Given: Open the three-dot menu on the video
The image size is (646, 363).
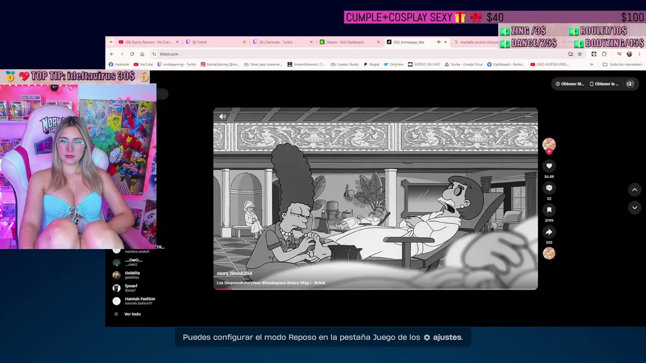Looking at the screenshot, I should click(529, 116).
